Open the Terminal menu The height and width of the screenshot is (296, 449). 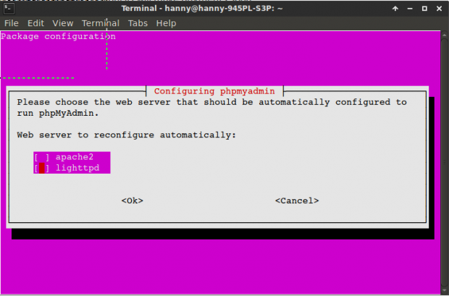(101, 23)
